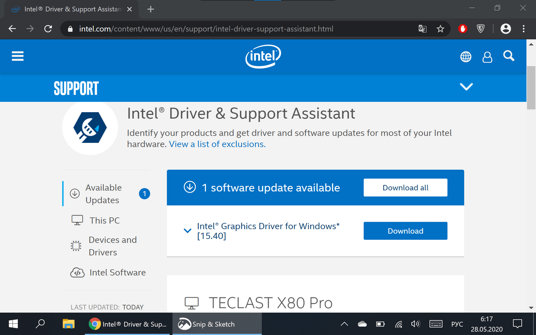Go to This PC section
536x335 pixels.
(x=104, y=220)
